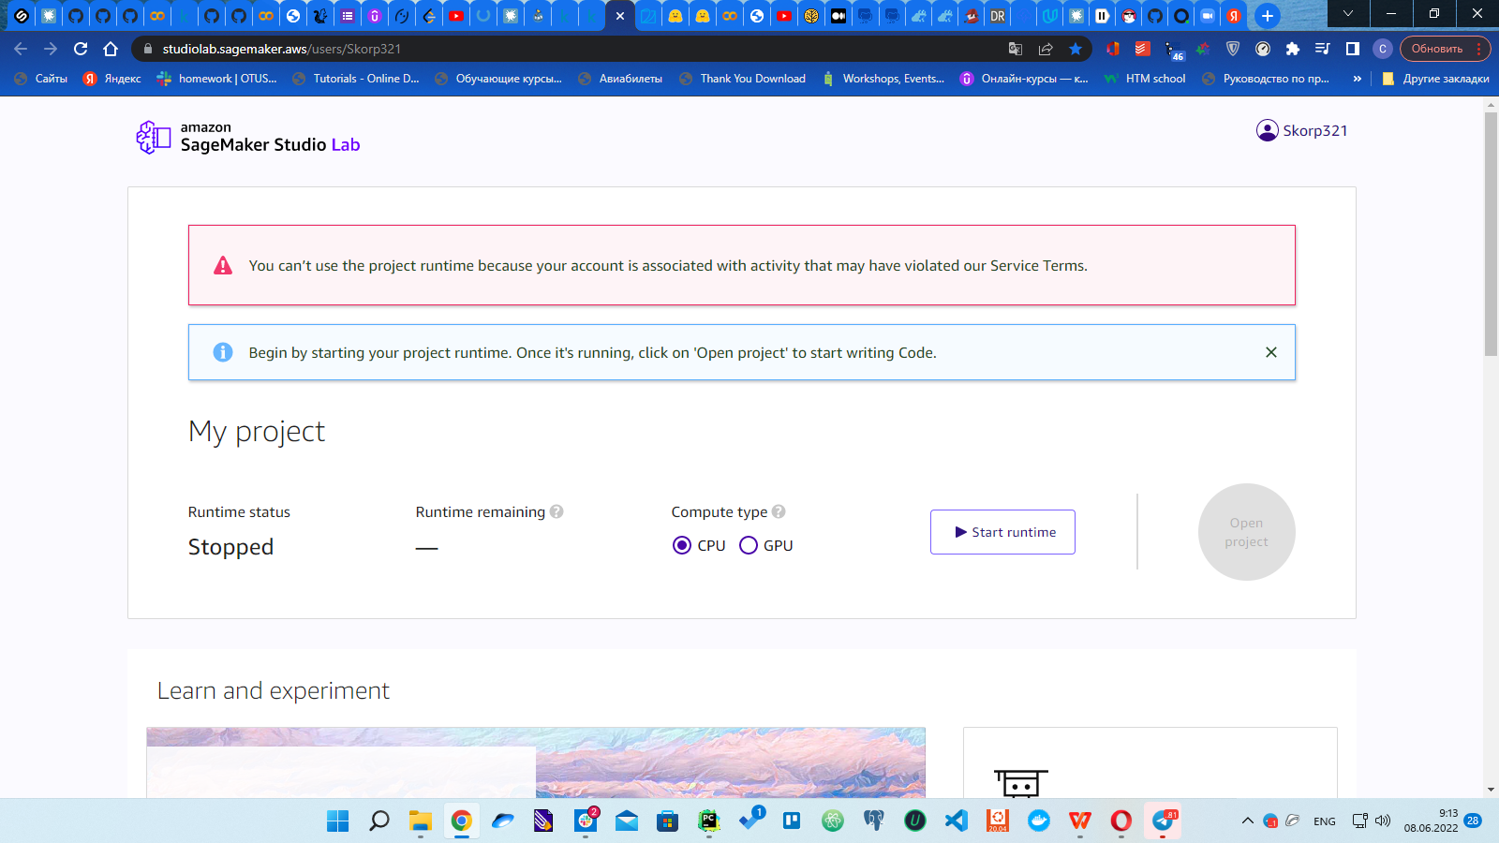This screenshot has height=843, width=1499.
Task: Open Telegram from the taskbar
Action: tap(1163, 821)
